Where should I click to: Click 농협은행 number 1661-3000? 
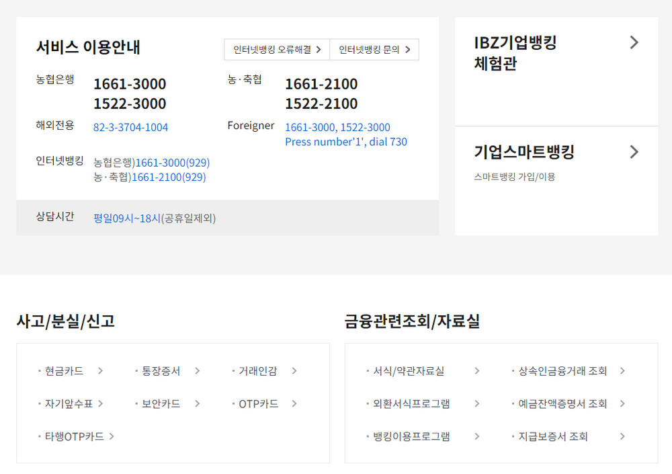click(x=130, y=84)
